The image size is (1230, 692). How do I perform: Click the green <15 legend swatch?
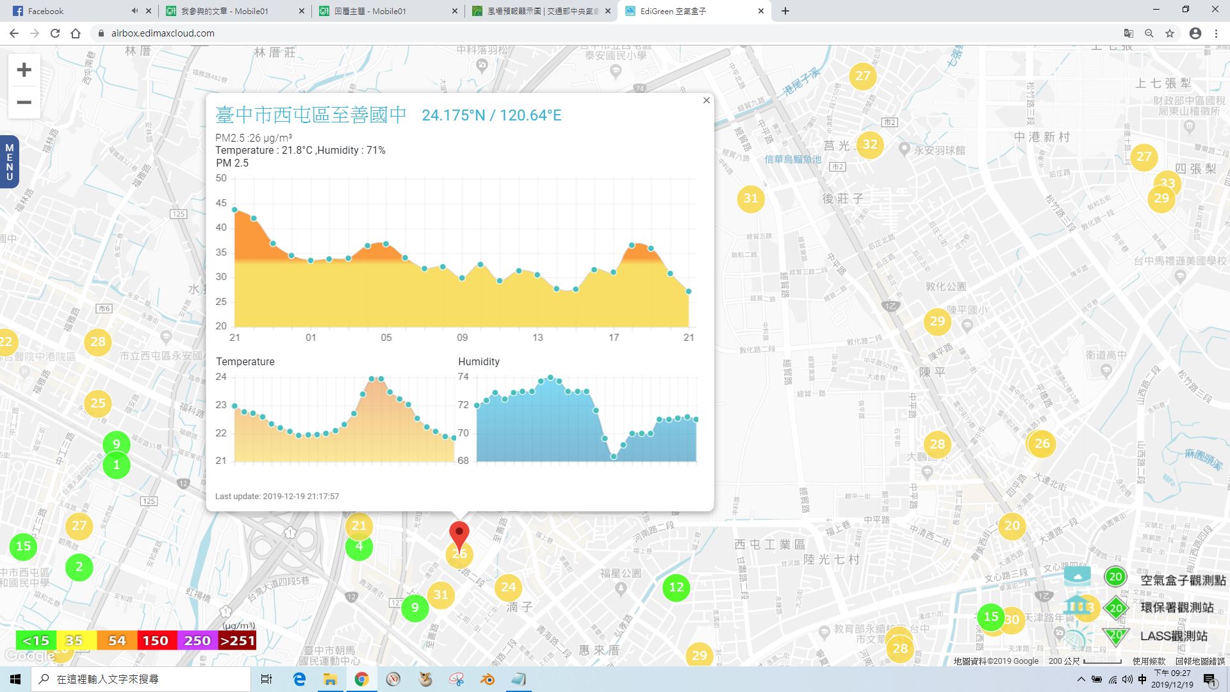[36, 641]
